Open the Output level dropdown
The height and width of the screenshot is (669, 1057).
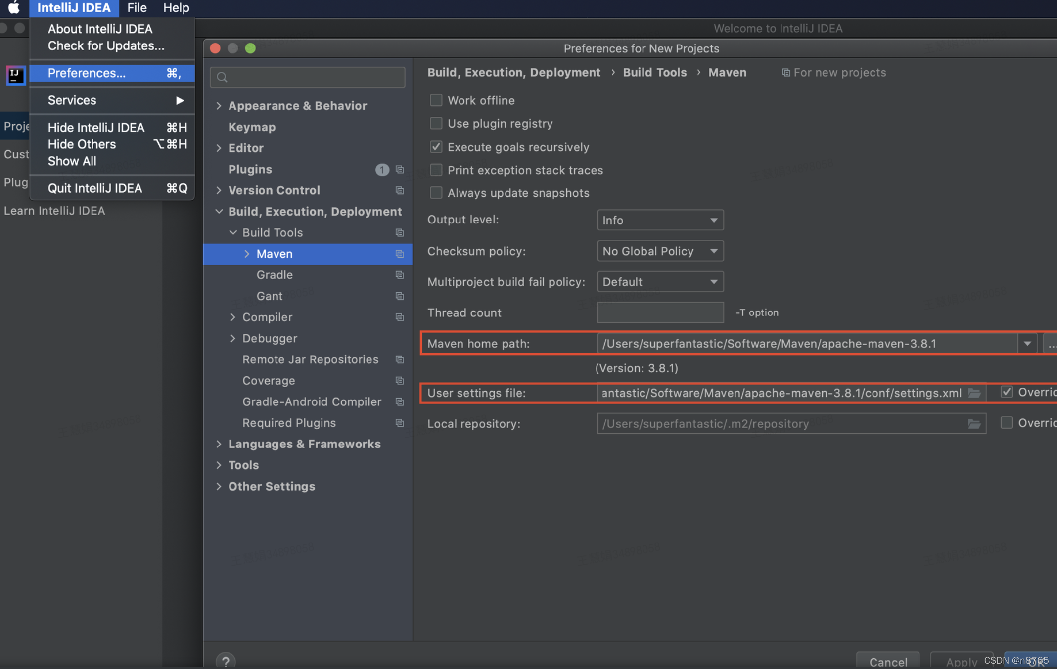(x=660, y=220)
